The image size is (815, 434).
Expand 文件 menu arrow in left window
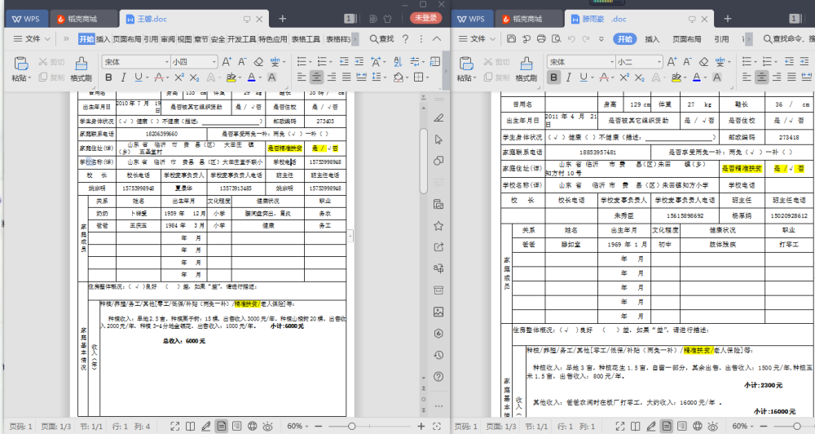(47, 39)
